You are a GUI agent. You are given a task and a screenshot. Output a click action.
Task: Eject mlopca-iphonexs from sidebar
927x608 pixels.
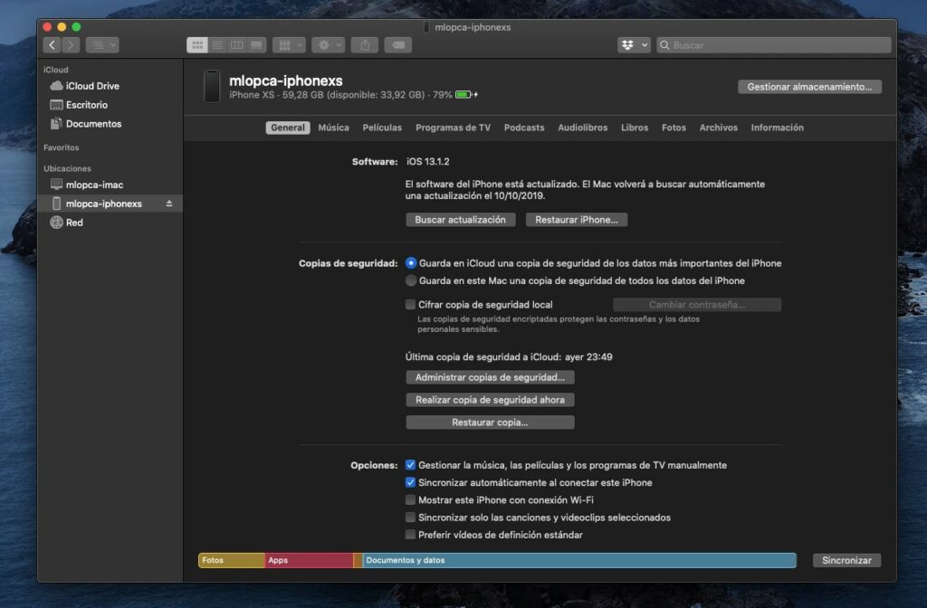coord(169,204)
